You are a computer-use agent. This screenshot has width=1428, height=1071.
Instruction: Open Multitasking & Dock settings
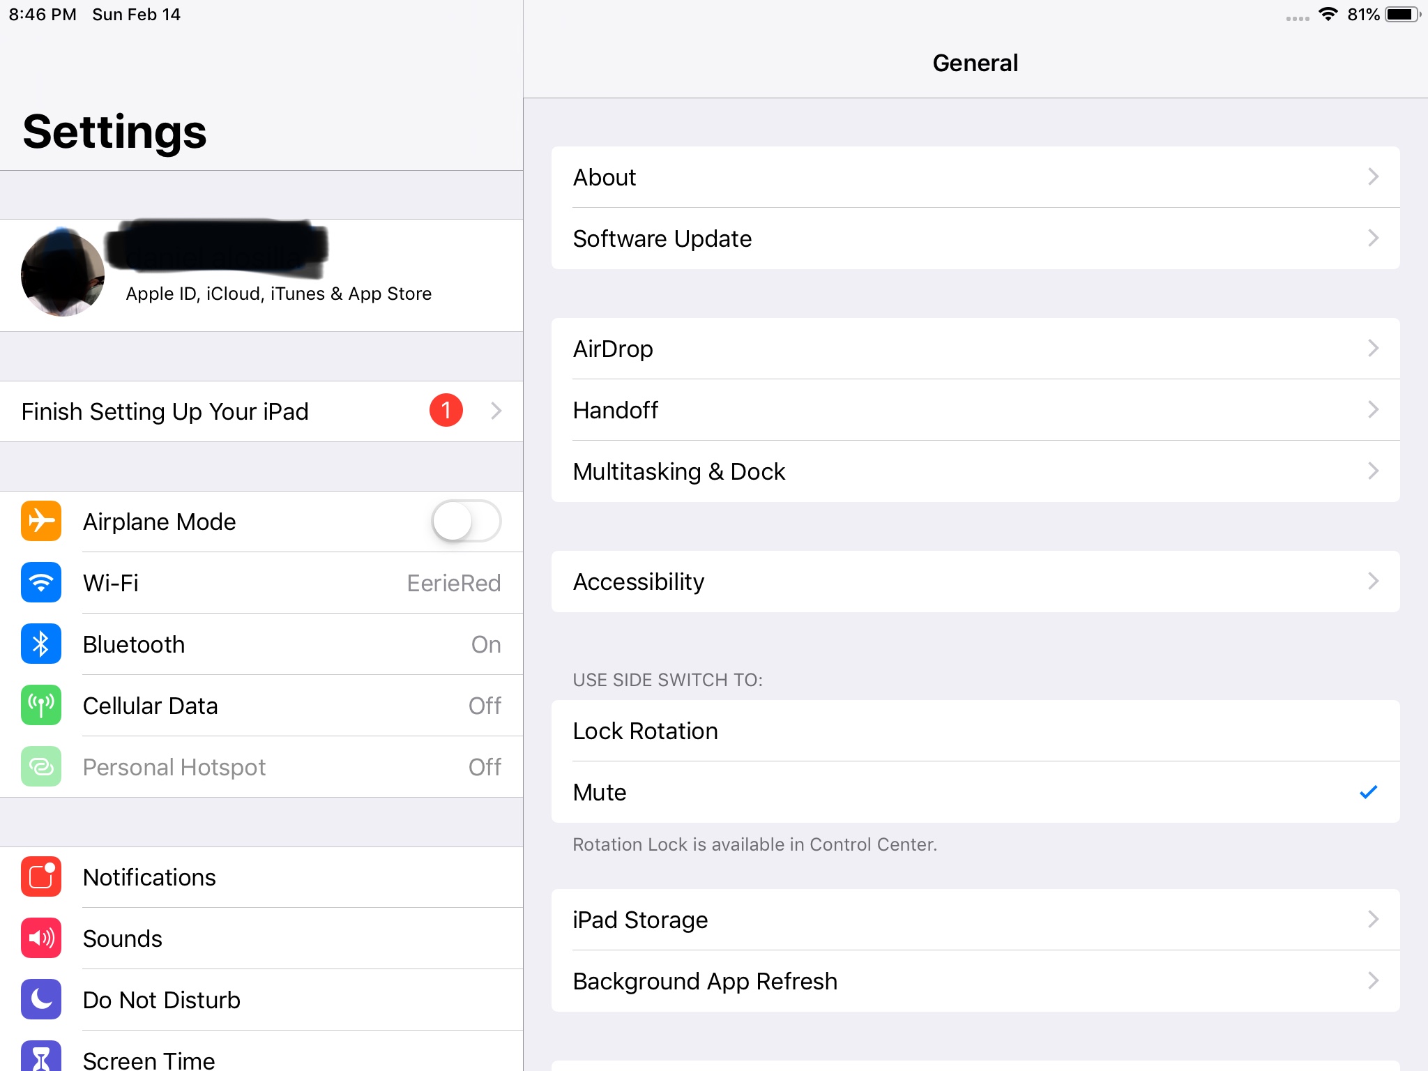coord(975,471)
